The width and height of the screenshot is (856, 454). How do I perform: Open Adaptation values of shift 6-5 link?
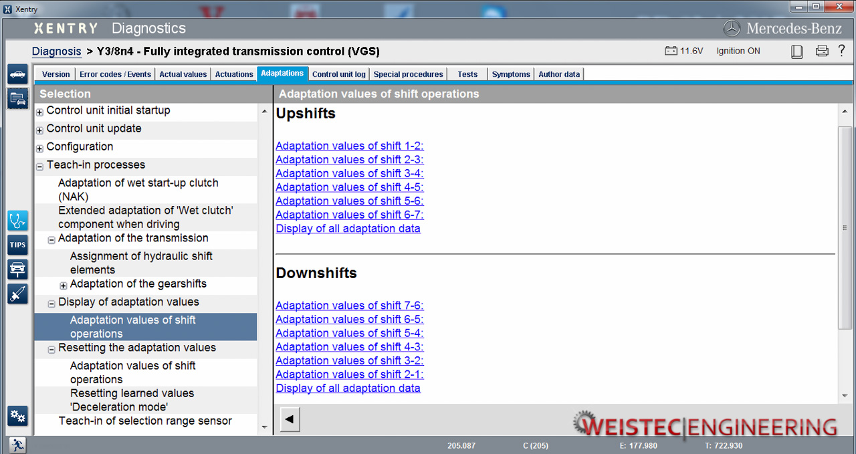(x=350, y=320)
